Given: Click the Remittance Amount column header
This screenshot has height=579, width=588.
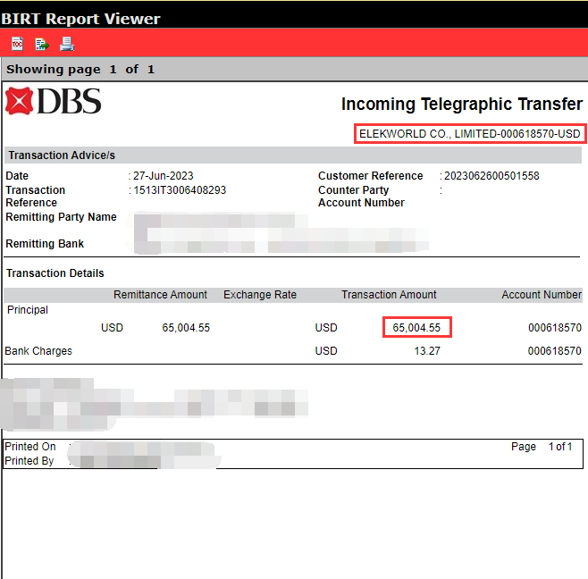Looking at the screenshot, I should (160, 295).
